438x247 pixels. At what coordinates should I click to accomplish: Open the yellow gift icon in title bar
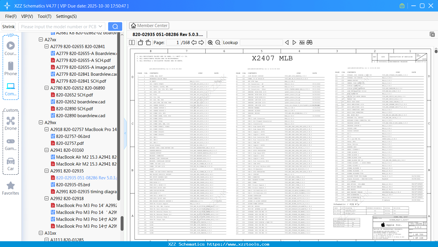402,6
